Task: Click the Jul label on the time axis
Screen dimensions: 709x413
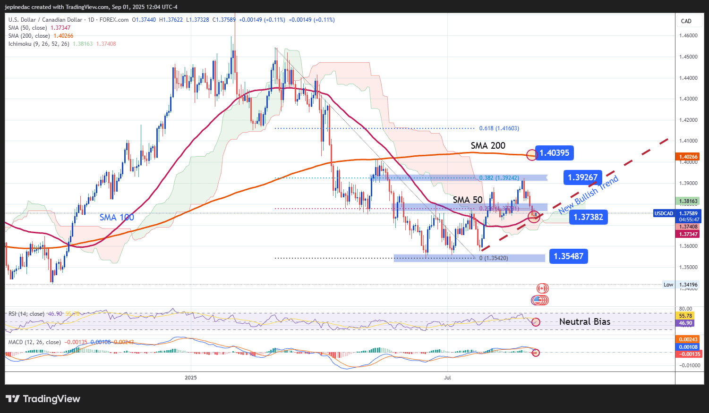Action: pyautogui.click(x=448, y=378)
